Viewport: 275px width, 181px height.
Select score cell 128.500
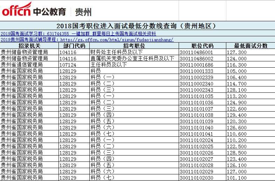coord(250,152)
